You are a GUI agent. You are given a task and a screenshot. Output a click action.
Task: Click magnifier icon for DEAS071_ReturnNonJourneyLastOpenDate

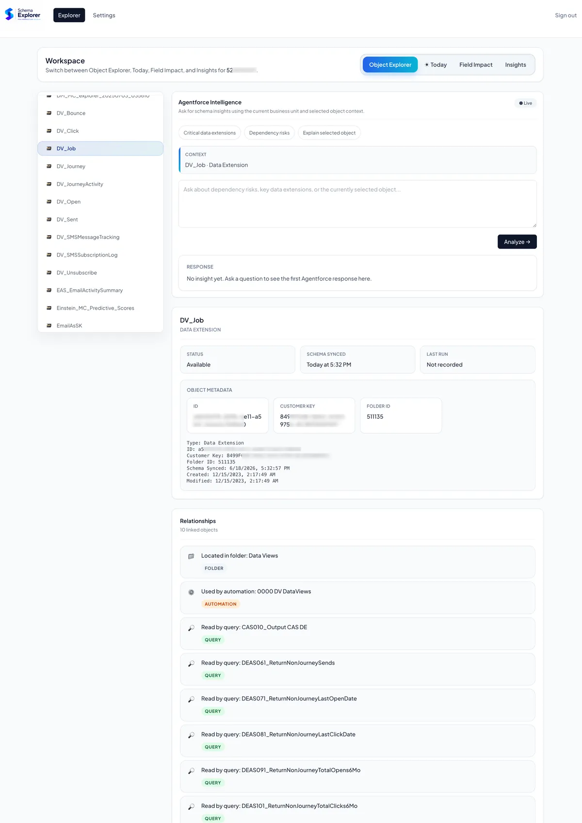[x=191, y=699]
